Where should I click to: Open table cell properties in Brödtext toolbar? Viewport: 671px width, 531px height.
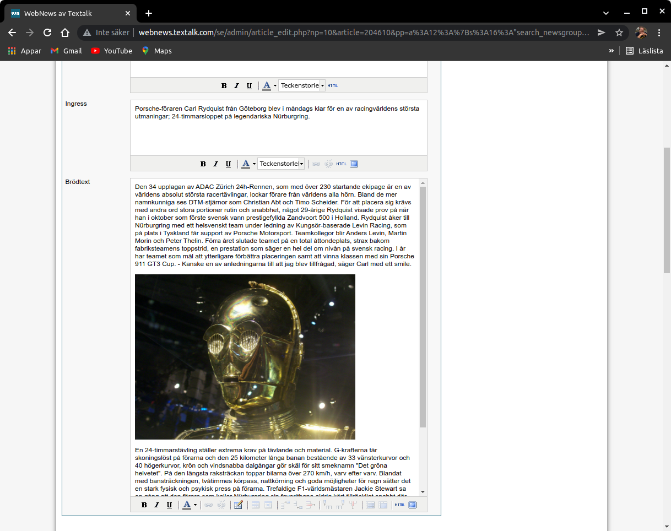[x=268, y=505]
